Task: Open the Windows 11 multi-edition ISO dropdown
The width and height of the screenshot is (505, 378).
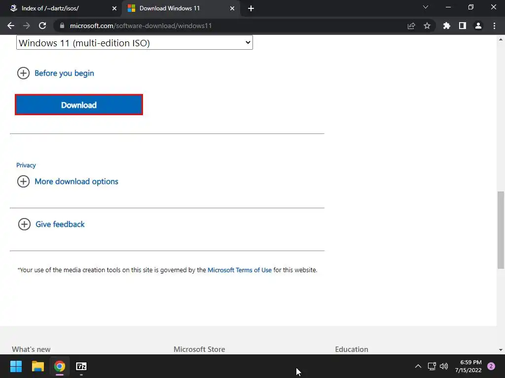Action: [x=135, y=43]
